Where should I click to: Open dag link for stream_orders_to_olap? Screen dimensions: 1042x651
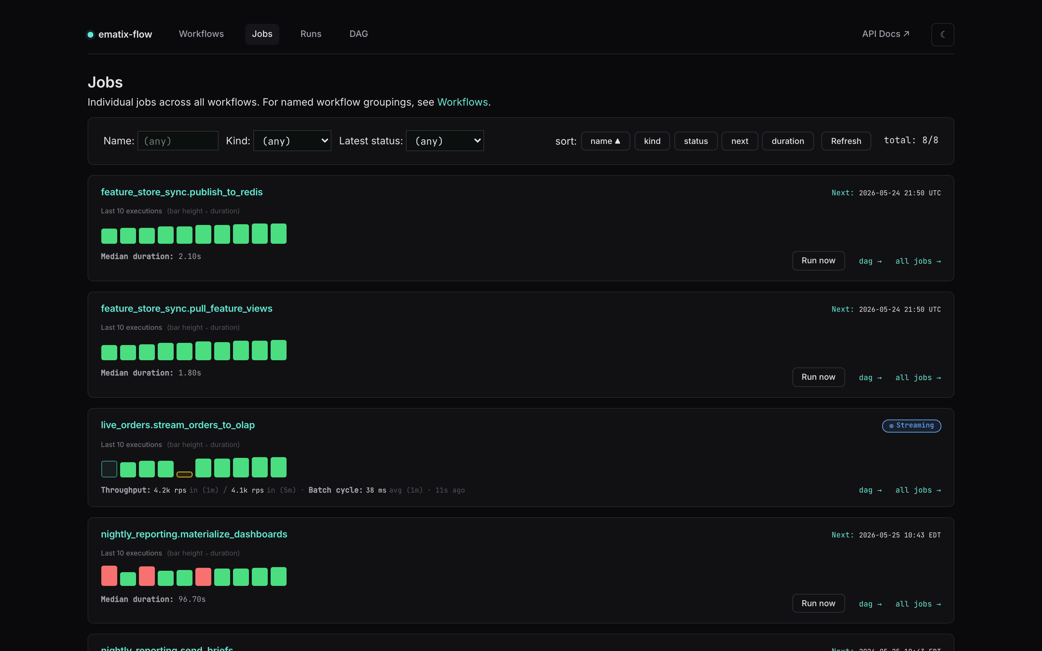pyautogui.click(x=870, y=490)
